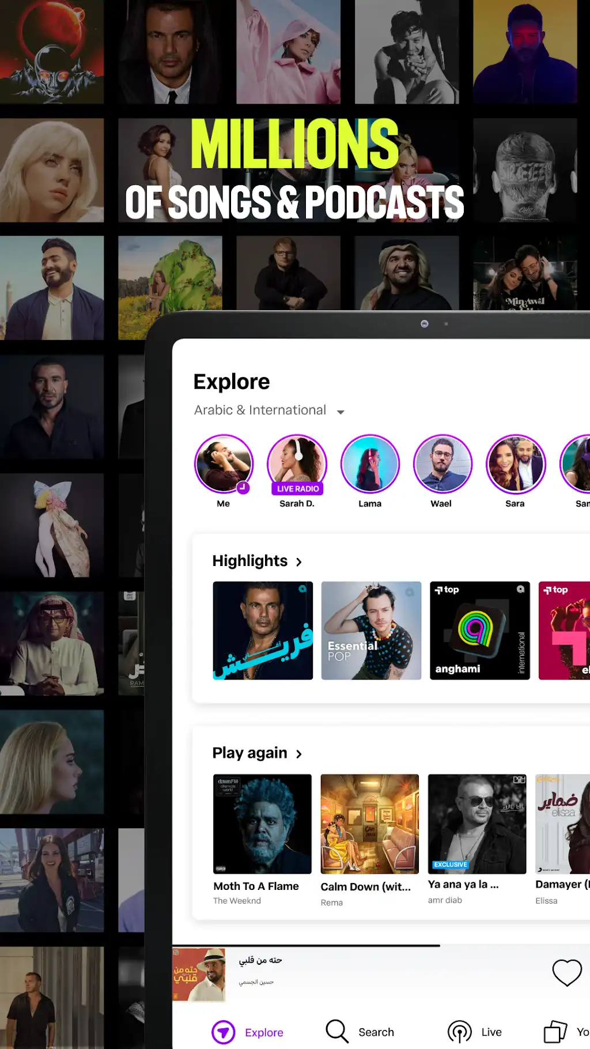Open Essential POP playlist cover
This screenshot has width=590, height=1049.
pos(371,631)
